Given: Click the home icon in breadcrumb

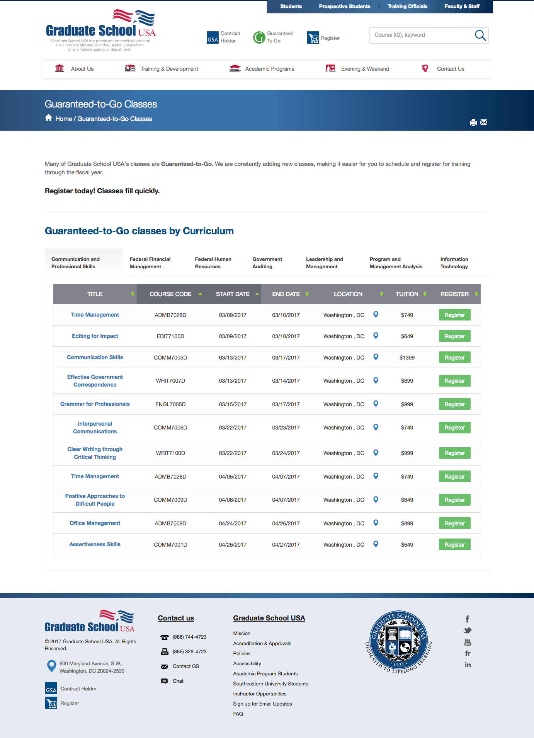Looking at the screenshot, I should (x=49, y=118).
